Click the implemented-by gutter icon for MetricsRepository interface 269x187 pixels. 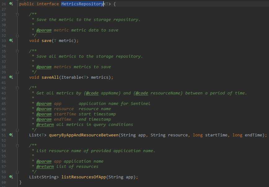[11, 4]
